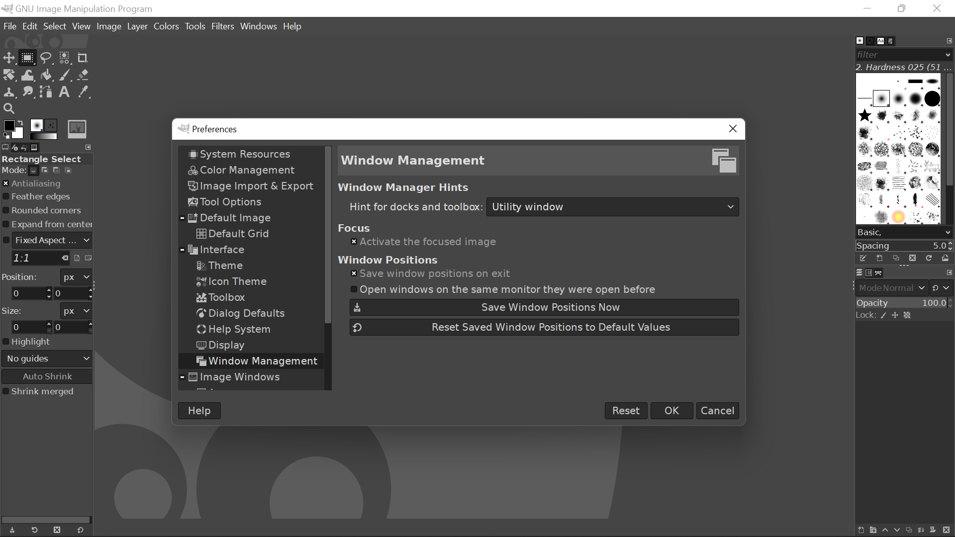Set selection mode to Intersect
This screenshot has width=955, height=537.
pyautogui.click(x=68, y=170)
